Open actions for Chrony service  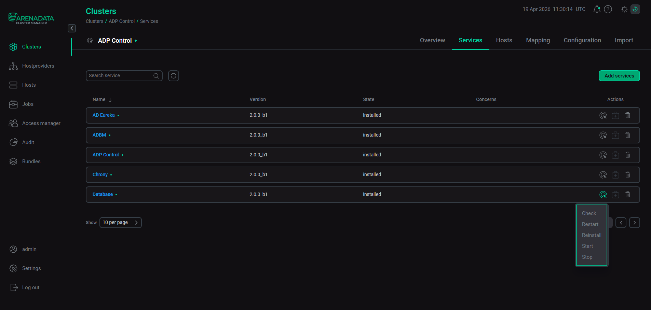pos(603,175)
